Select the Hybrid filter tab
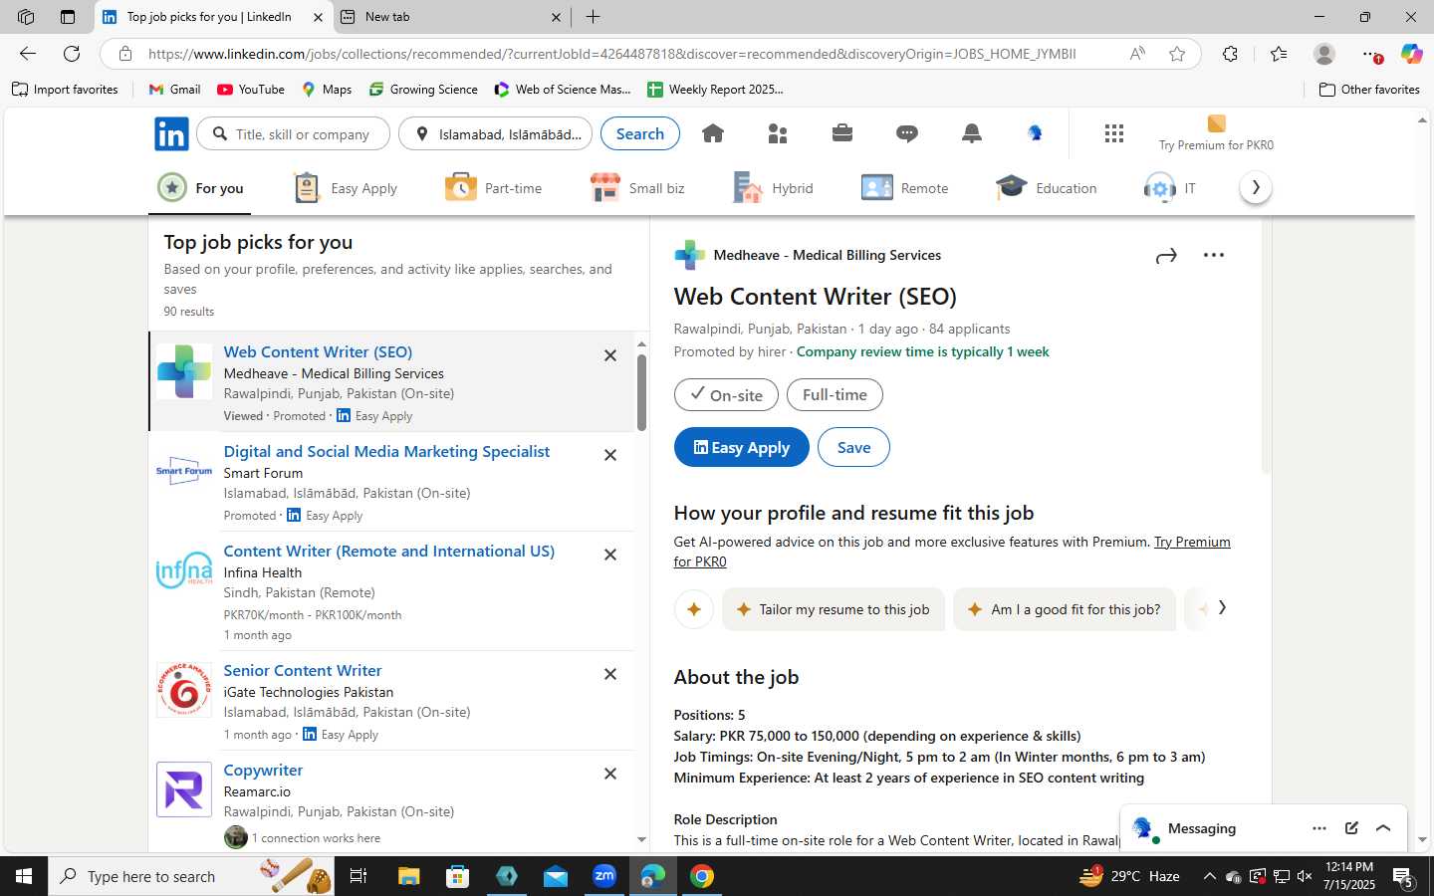Viewport: 1434px width, 896px height. click(774, 188)
